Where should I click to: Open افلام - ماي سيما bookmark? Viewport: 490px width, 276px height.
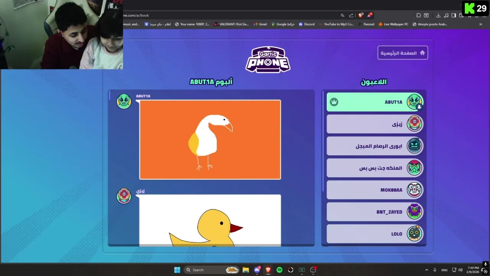(x=158, y=24)
